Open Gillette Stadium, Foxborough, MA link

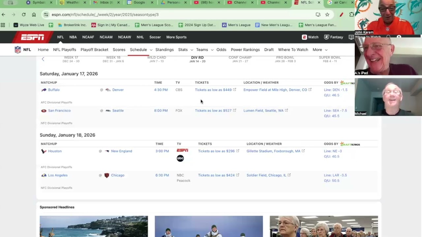pyautogui.click(x=273, y=151)
